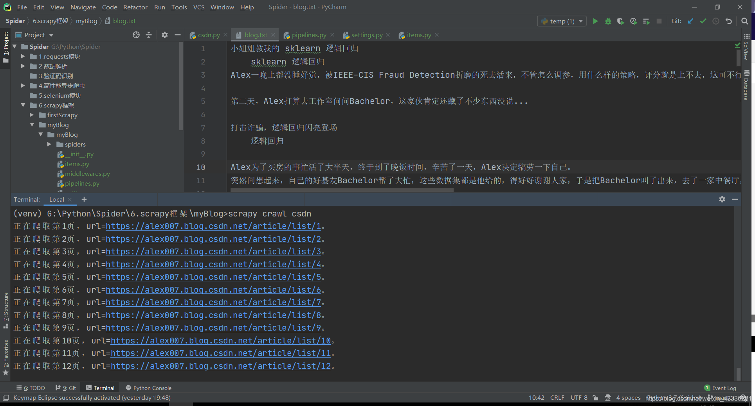Click locate file target icon in Project panel

(136, 35)
